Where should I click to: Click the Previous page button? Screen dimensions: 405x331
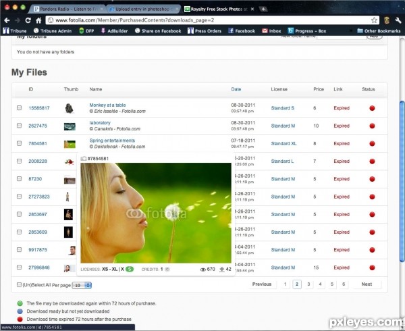pyautogui.click(x=262, y=284)
